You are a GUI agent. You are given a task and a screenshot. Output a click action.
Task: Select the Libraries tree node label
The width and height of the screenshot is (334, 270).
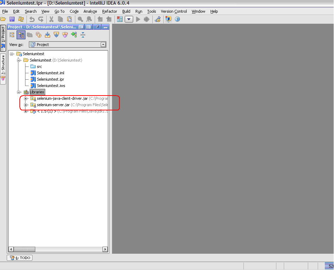tap(37, 92)
